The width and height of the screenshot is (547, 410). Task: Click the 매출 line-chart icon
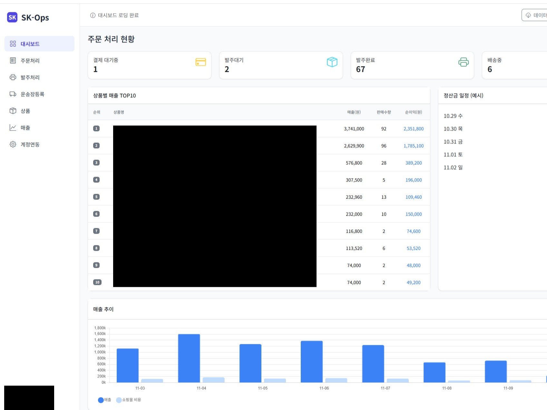click(13, 128)
